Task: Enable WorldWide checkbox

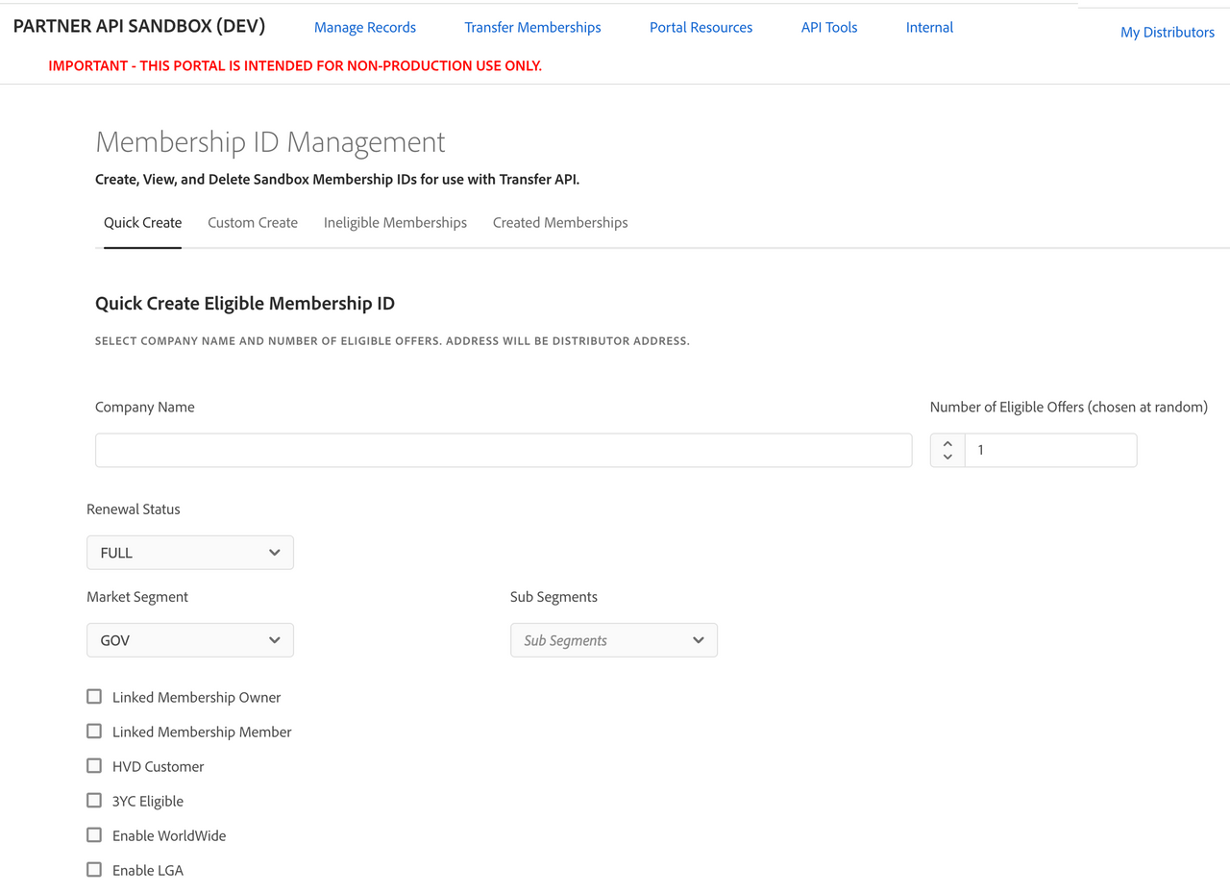Action: tap(94, 835)
